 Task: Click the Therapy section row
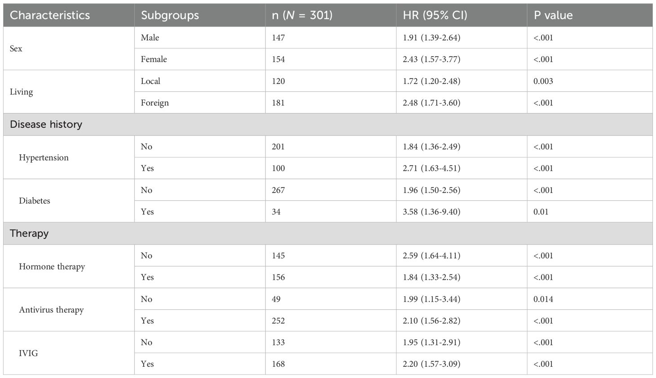pos(29,233)
